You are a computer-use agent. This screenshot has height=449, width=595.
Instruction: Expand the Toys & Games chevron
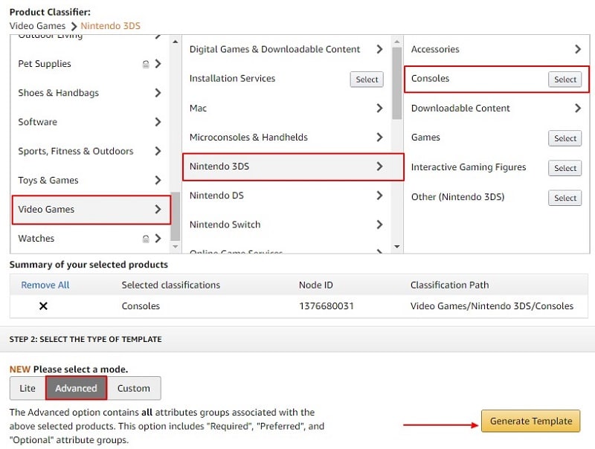(x=158, y=180)
